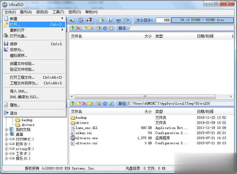Expand the xitong (E:) drive node
Screen dimensions: 237x174
click(6, 149)
